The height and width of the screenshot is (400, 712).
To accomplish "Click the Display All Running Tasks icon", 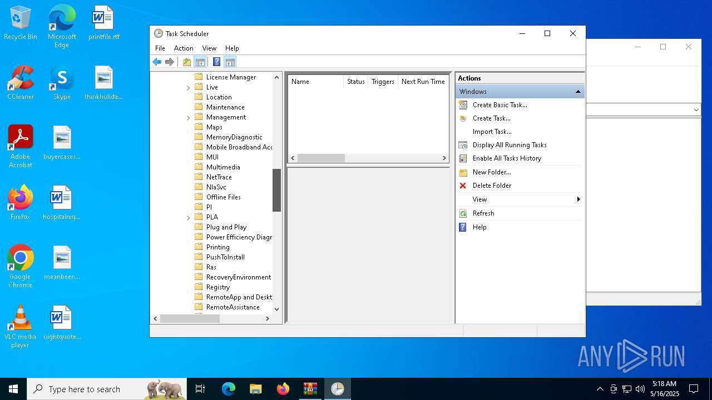I will click(x=463, y=144).
